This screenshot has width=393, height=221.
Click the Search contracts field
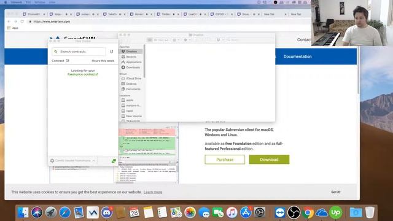[79, 52]
